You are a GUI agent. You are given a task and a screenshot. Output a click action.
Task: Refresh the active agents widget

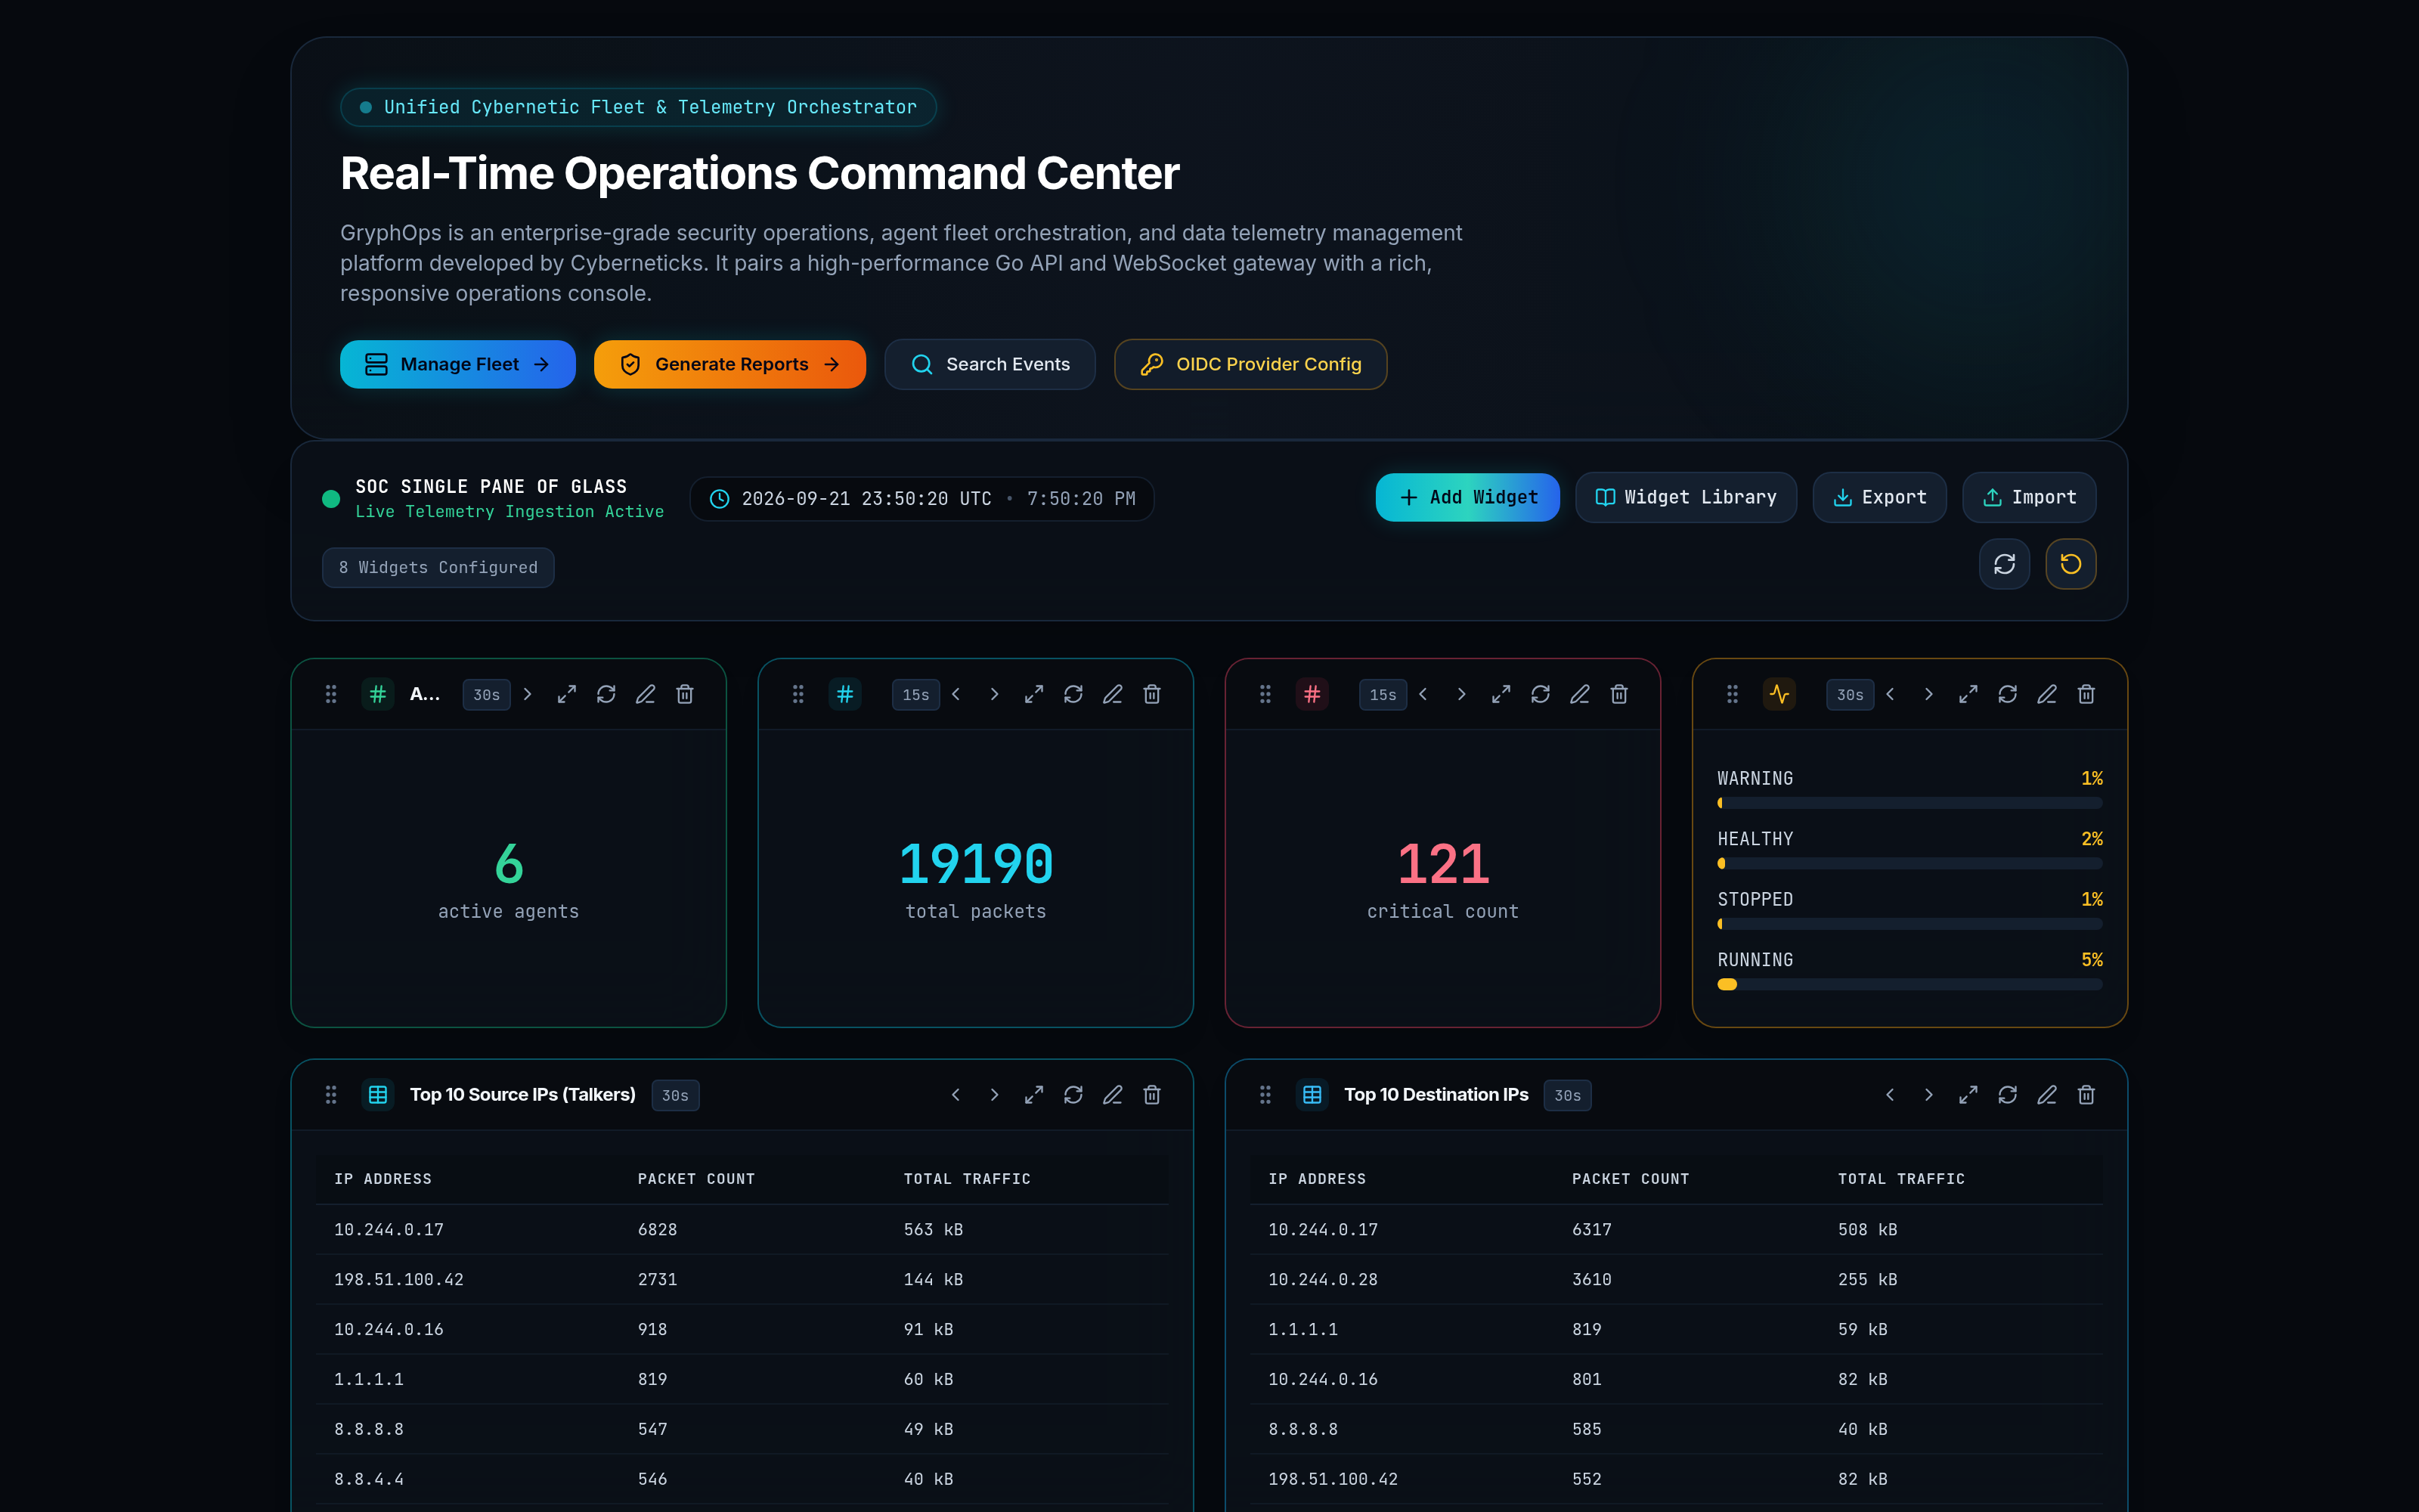point(606,694)
